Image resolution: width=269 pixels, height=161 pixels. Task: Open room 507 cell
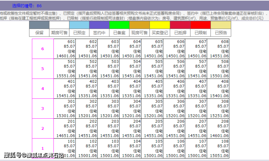[x=196, y=69]
